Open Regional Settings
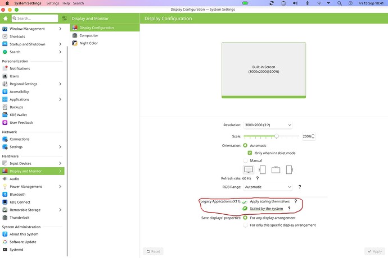 [32, 84]
